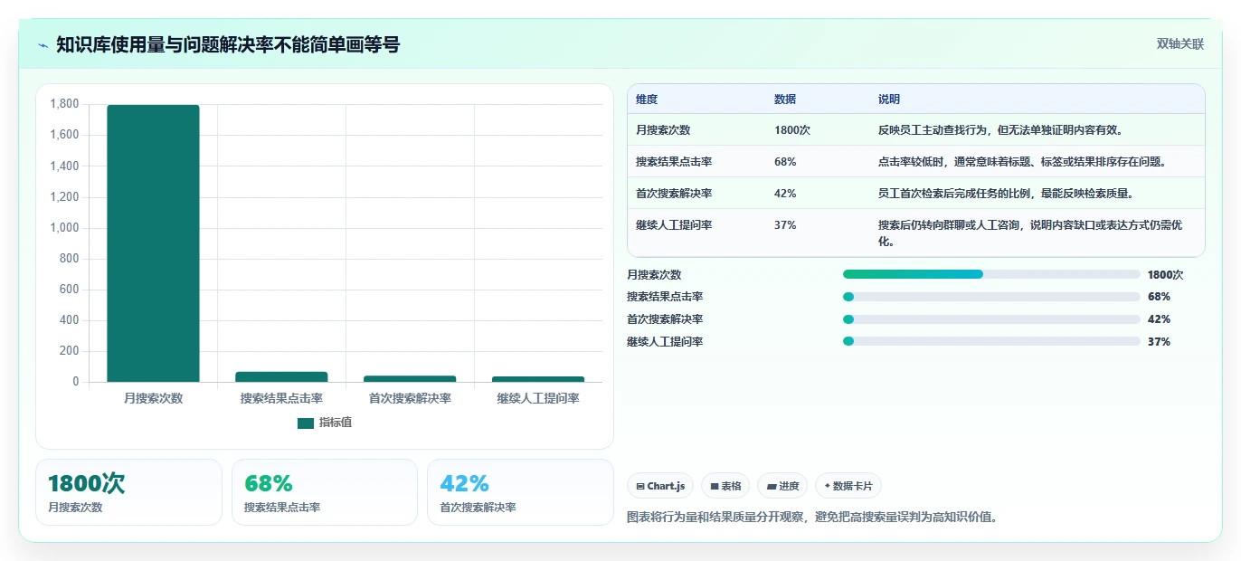Click the 继续人工提问率 x-axis label under the chart
The height and width of the screenshot is (561, 1241).
pyautogui.click(x=538, y=398)
